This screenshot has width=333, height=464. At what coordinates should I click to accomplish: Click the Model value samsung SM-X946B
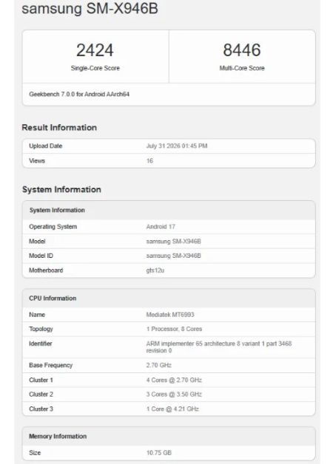(x=174, y=242)
